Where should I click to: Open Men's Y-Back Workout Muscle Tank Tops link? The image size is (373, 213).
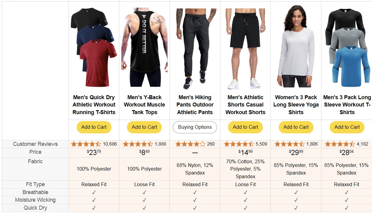coord(144,105)
